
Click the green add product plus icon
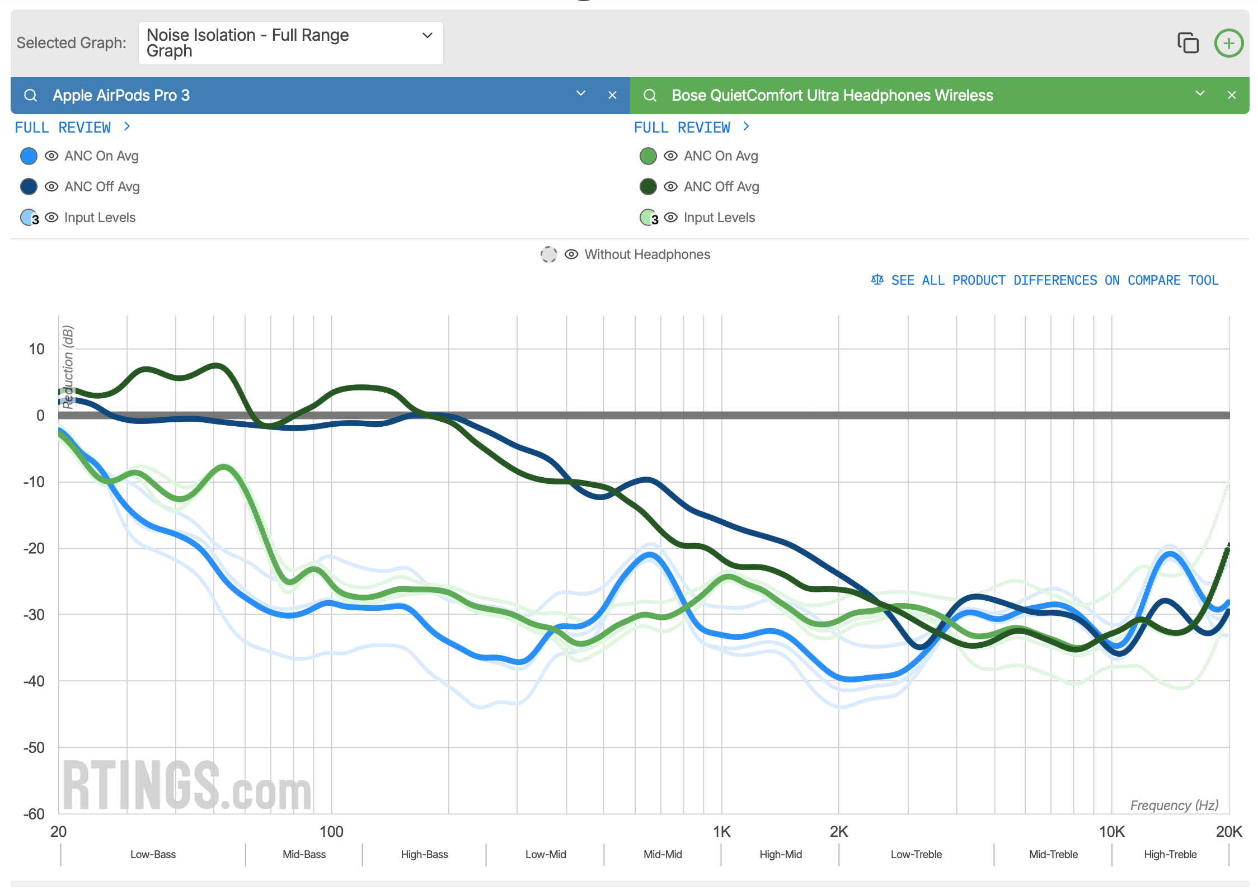pyautogui.click(x=1228, y=43)
